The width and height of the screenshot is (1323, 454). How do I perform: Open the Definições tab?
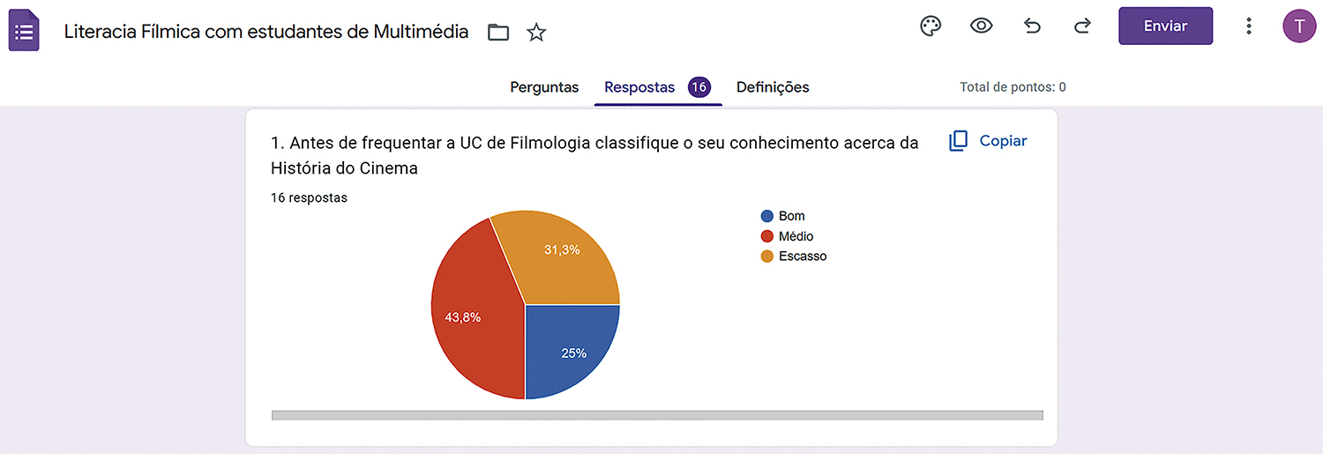tap(773, 87)
